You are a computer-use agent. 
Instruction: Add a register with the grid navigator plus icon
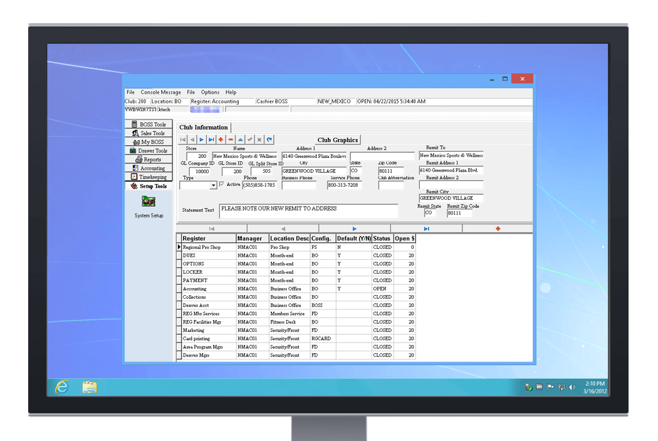(x=498, y=229)
